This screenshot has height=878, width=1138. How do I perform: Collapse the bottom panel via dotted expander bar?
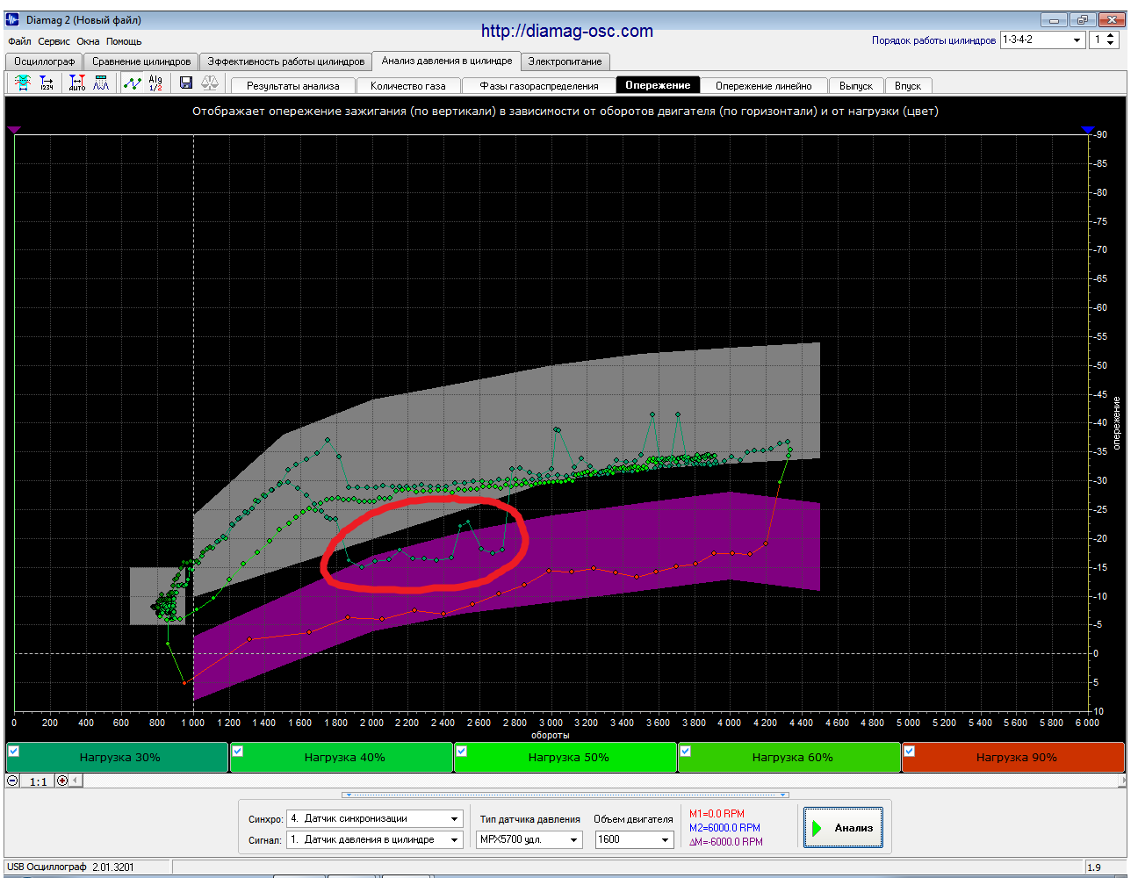[x=565, y=795]
